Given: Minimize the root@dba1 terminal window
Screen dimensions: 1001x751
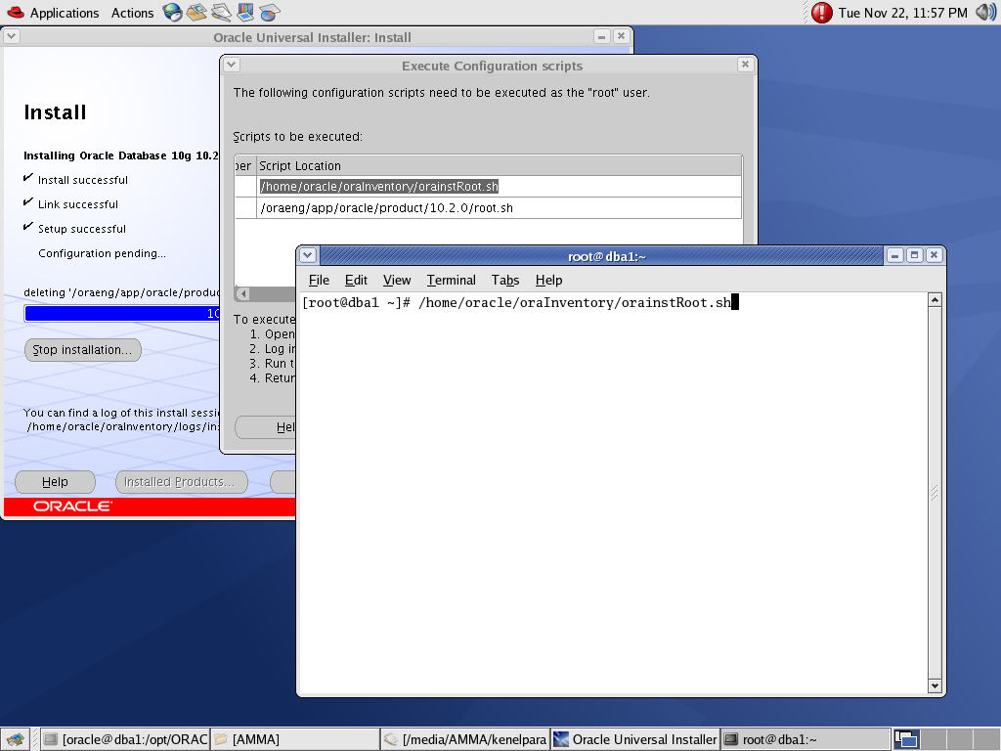Looking at the screenshot, I should pyautogui.click(x=895, y=255).
